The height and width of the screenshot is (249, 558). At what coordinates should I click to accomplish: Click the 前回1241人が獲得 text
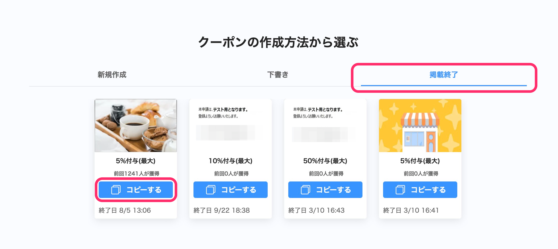pos(136,173)
